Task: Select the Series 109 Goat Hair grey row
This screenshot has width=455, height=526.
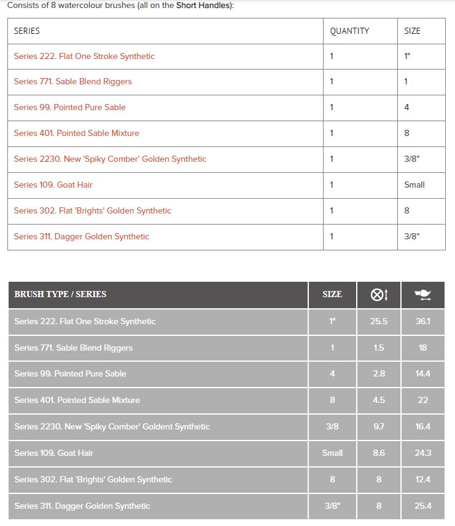Action: [227, 453]
